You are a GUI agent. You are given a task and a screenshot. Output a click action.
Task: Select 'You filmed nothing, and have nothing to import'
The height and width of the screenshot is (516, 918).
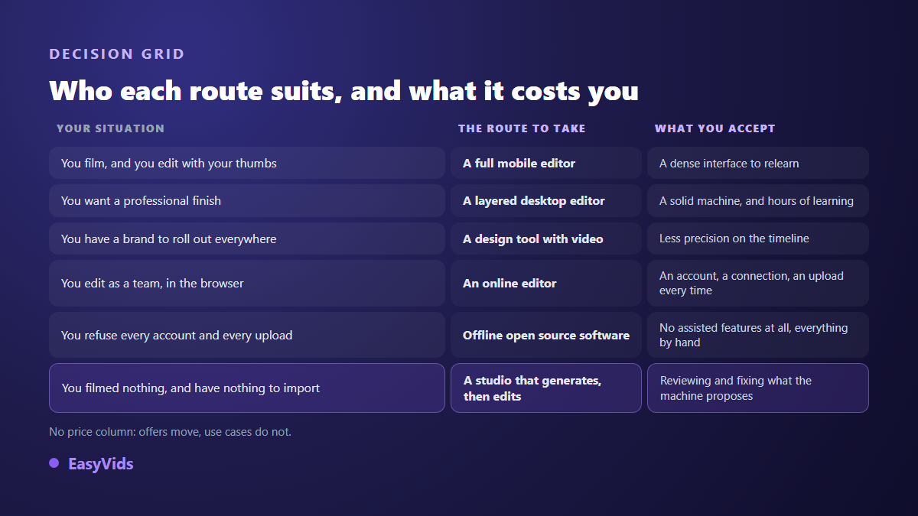(x=247, y=388)
